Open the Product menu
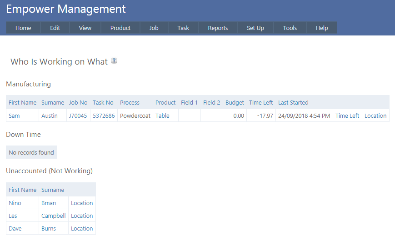 120,28
